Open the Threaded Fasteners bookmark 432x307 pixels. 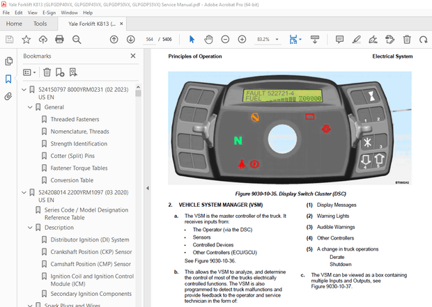[75, 119]
